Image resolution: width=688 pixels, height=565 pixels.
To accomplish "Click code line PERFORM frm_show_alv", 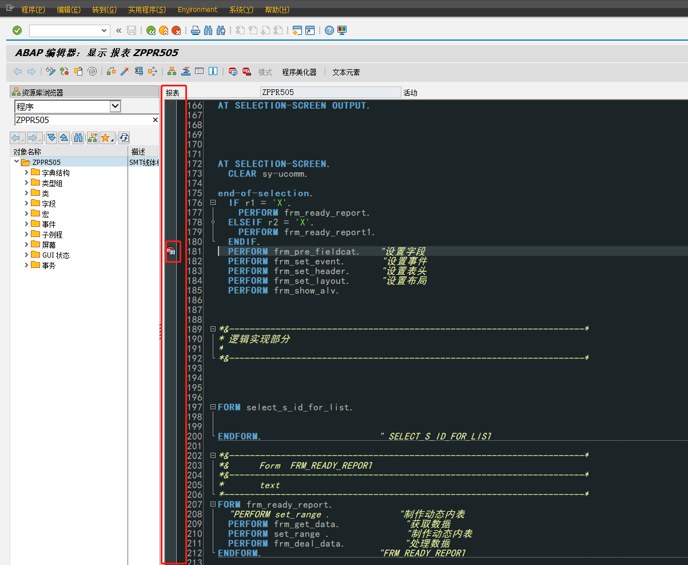I will point(284,290).
